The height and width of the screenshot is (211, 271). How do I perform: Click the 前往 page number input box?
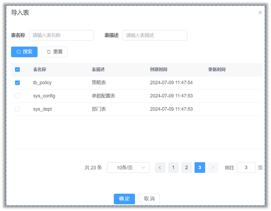[246, 167]
